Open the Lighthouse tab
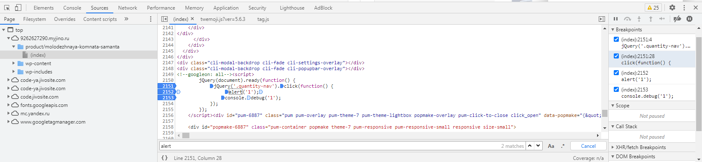The height and width of the screenshot is (162, 702). click(292, 8)
